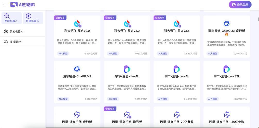
Task: Click the fire emoji under ChatGLM-疾速版
Action: tap(227, 34)
